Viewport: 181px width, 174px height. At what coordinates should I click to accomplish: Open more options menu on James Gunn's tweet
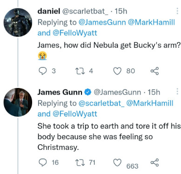[x=177, y=92]
